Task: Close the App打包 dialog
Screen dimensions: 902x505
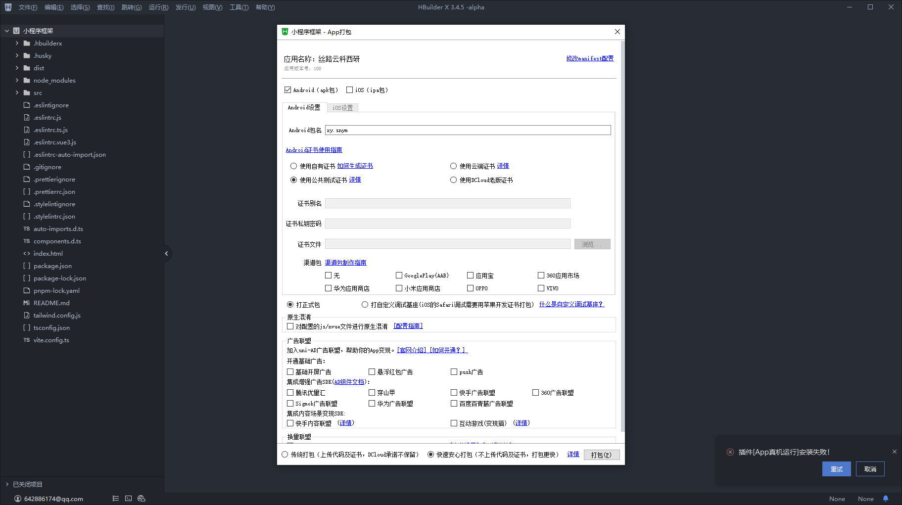Action: pyautogui.click(x=617, y=32)
